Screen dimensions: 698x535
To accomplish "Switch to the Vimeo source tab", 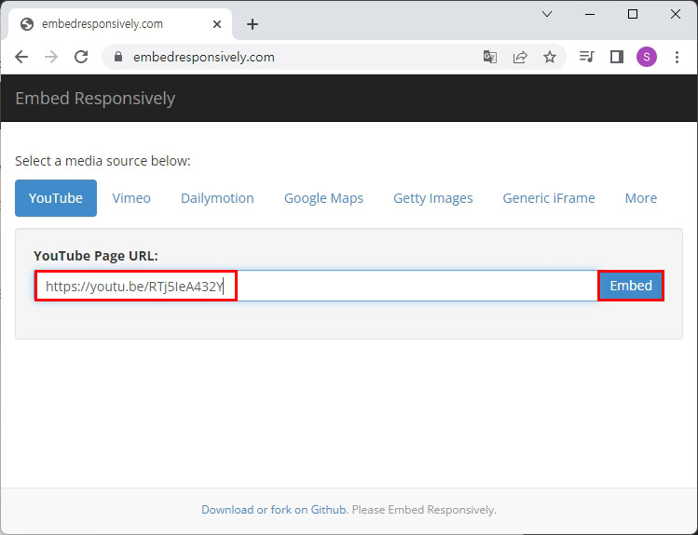I will click(131, 198).
